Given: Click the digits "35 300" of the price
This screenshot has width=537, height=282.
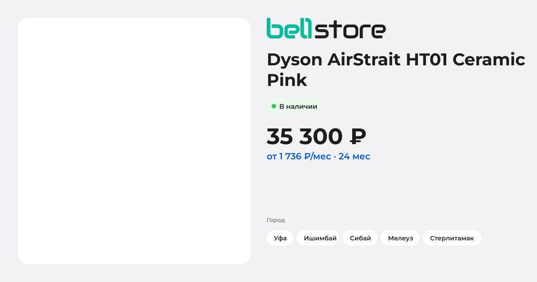Looking at the screenshot, I should [305, 137].
